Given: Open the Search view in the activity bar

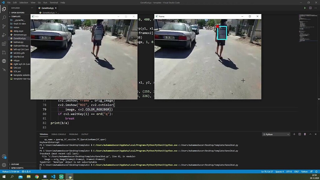Looking at the screenshot, I should [x=4, y=18].
